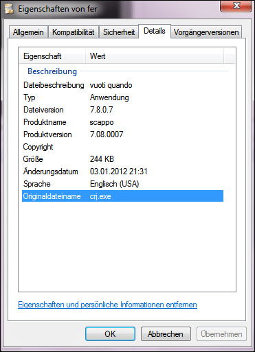255x352 pixels.
Task: Switch to the Allgemein tab
Action: pos(28,32)
